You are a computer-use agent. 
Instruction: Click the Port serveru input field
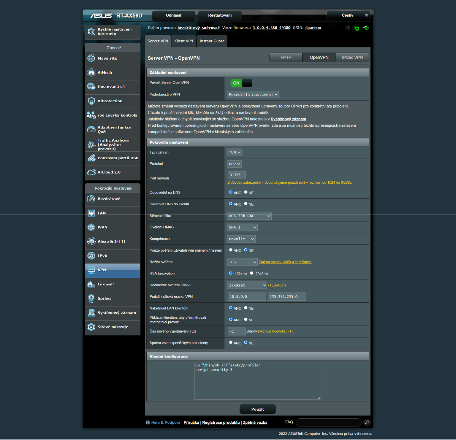[236, 175]
